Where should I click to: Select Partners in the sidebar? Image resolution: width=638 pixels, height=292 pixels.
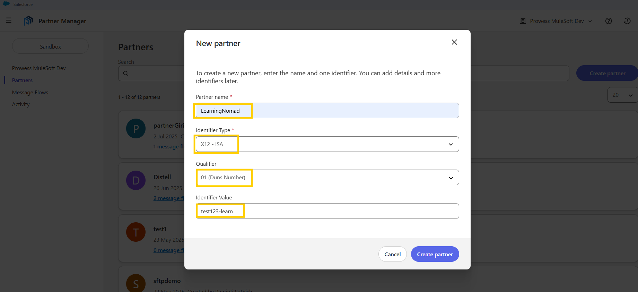click(22, 80)
